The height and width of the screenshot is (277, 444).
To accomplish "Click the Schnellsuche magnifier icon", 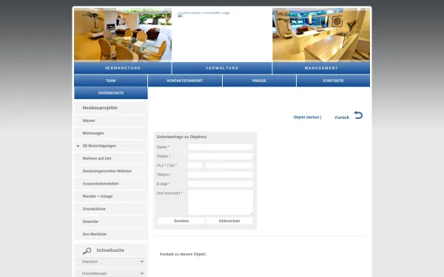I will coord(87,250).
